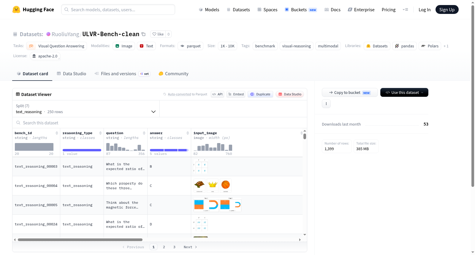Open the Auto-converted link
Screen dimensions: 475x255
tap(179, 94)
